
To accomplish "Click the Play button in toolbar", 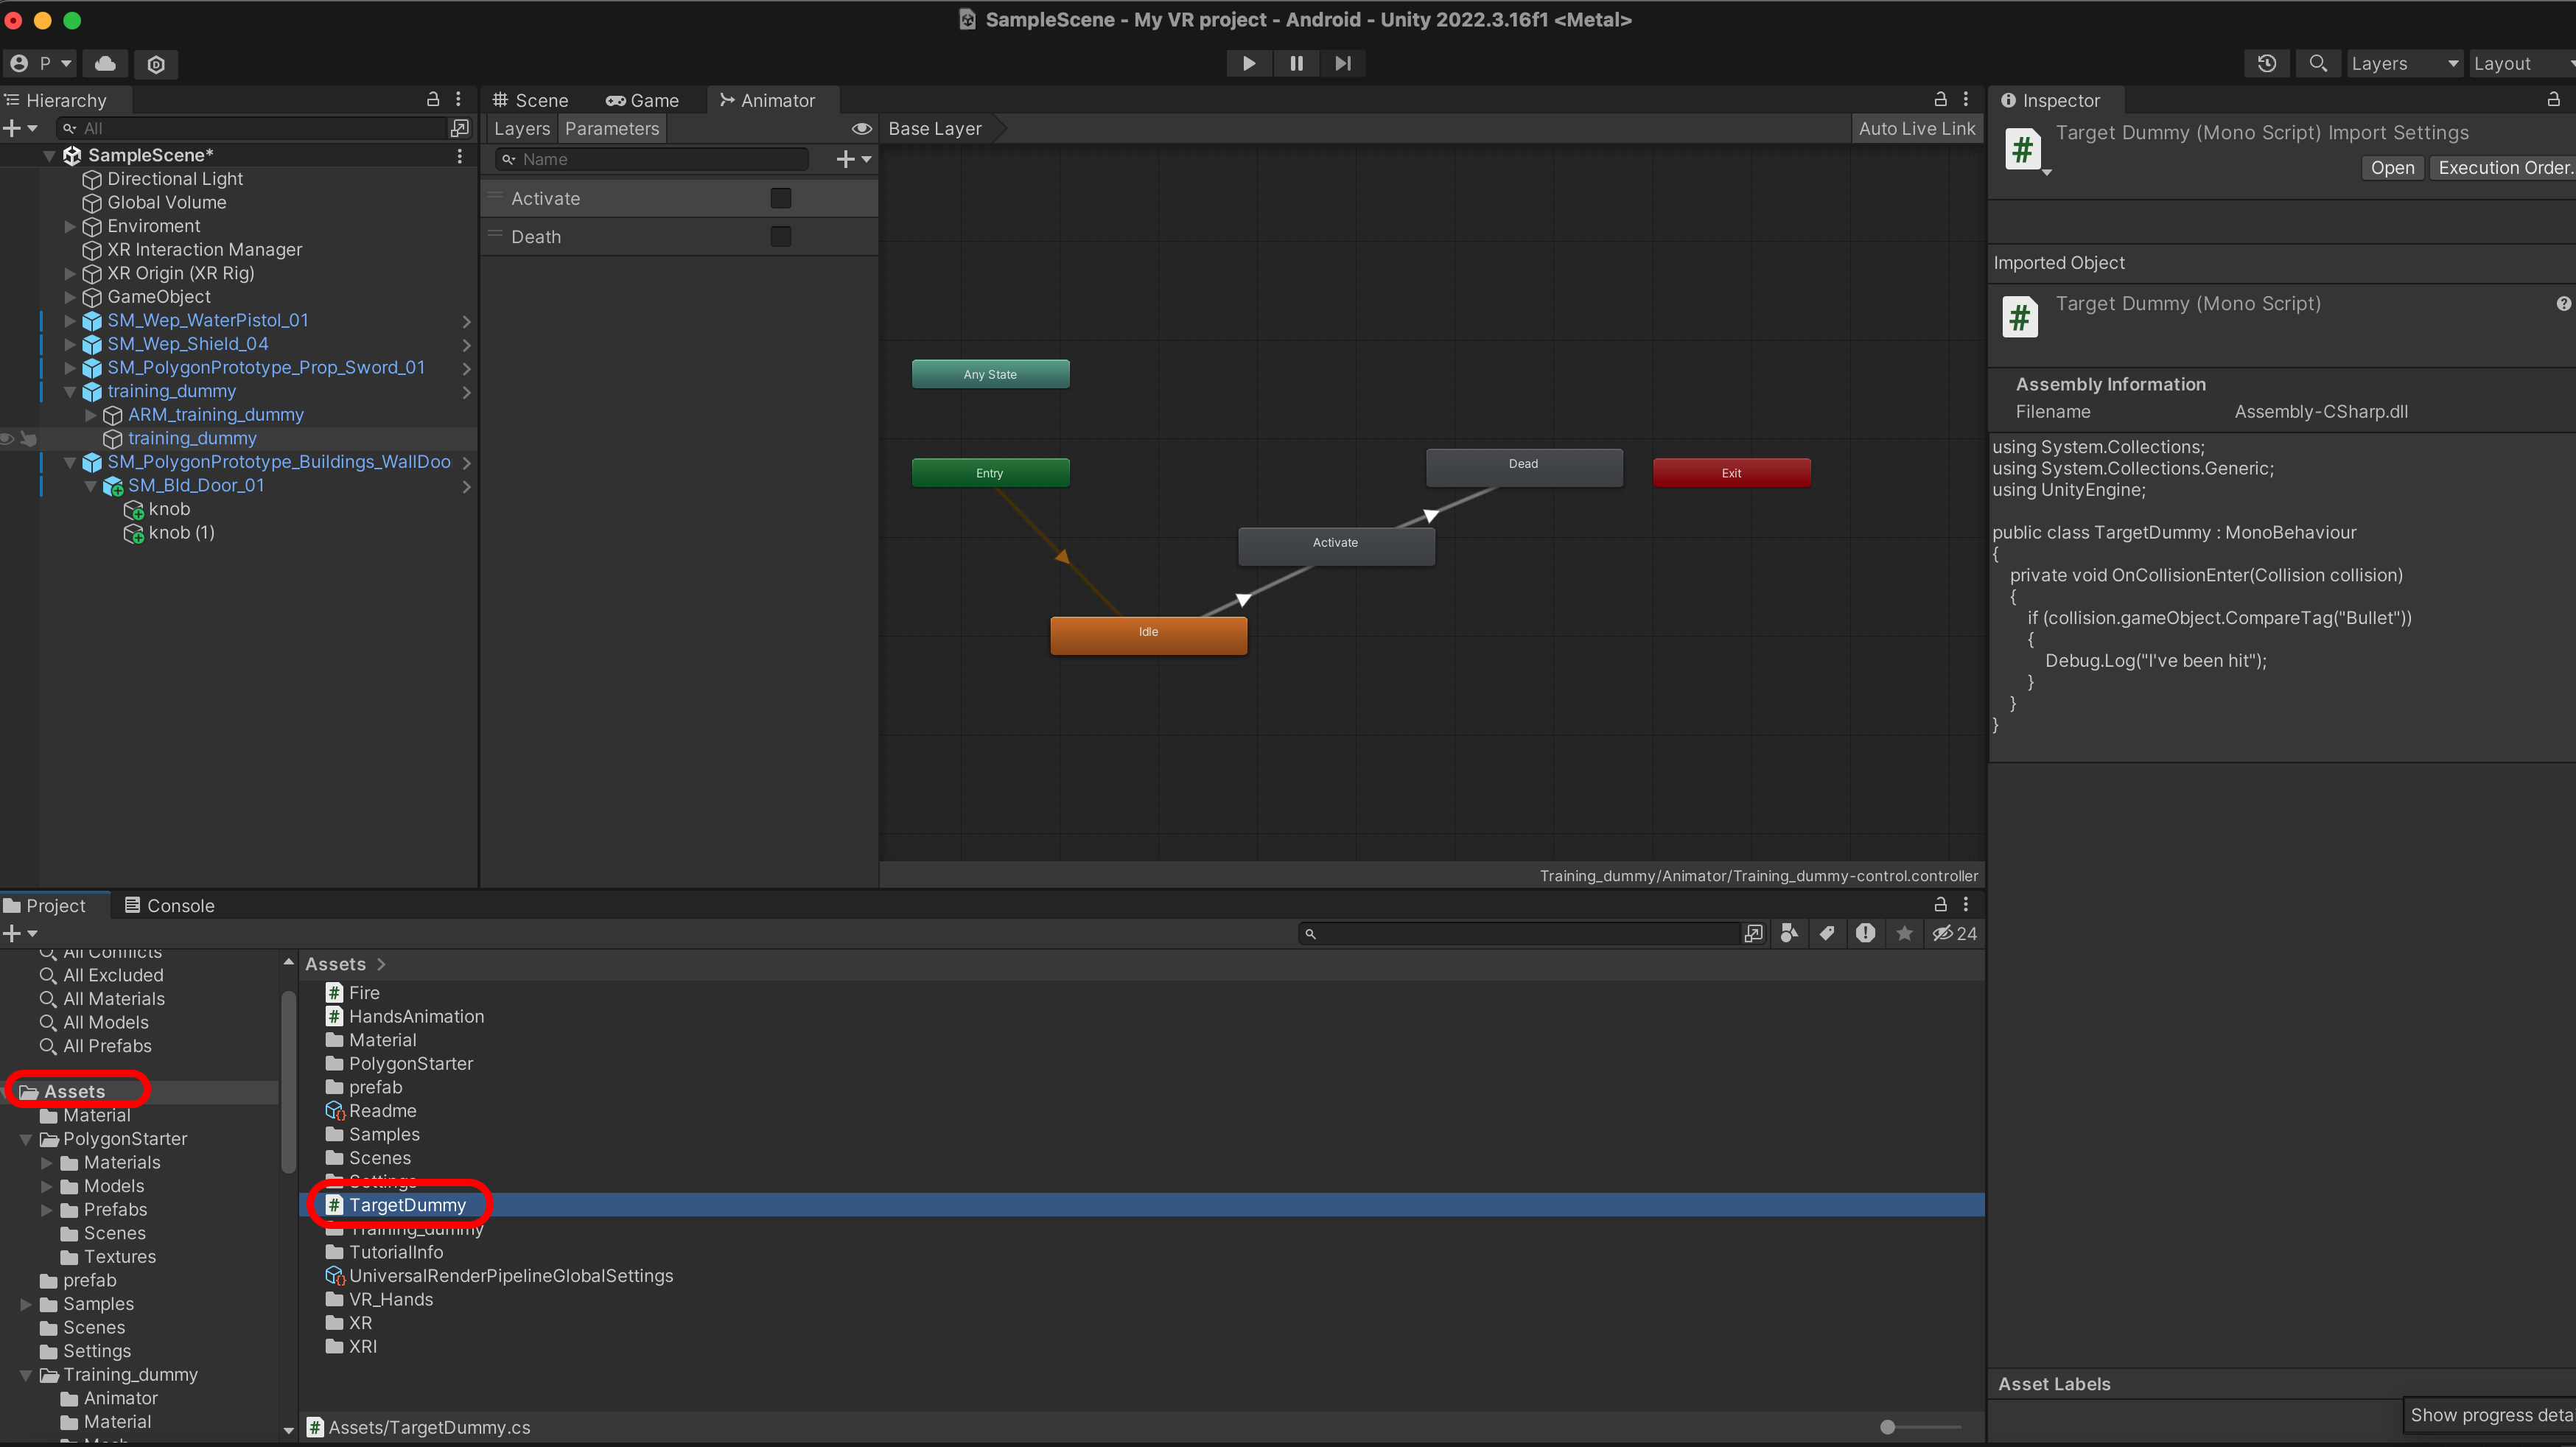I will (x=1249, y=63).
